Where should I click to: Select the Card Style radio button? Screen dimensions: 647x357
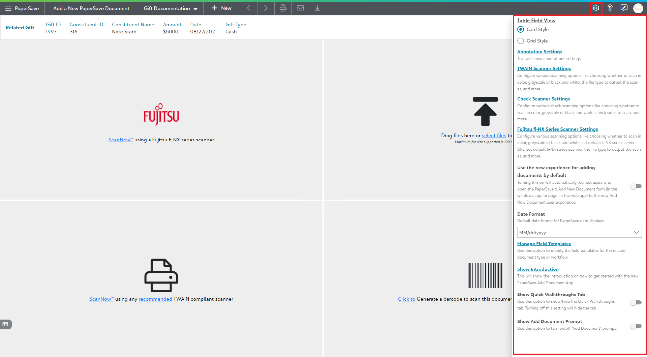tap(521, 29)
